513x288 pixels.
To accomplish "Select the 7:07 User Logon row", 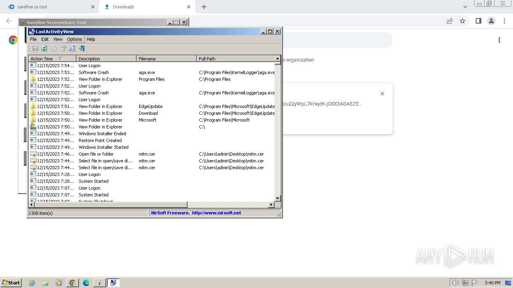I will click(152, 188).
